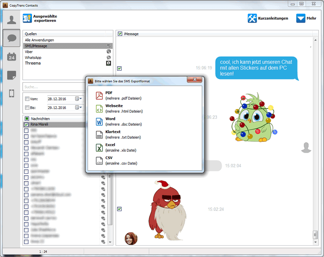
Task: Choose Klartext txt export format
Action: pyautogui.click(x=118, y=135)
